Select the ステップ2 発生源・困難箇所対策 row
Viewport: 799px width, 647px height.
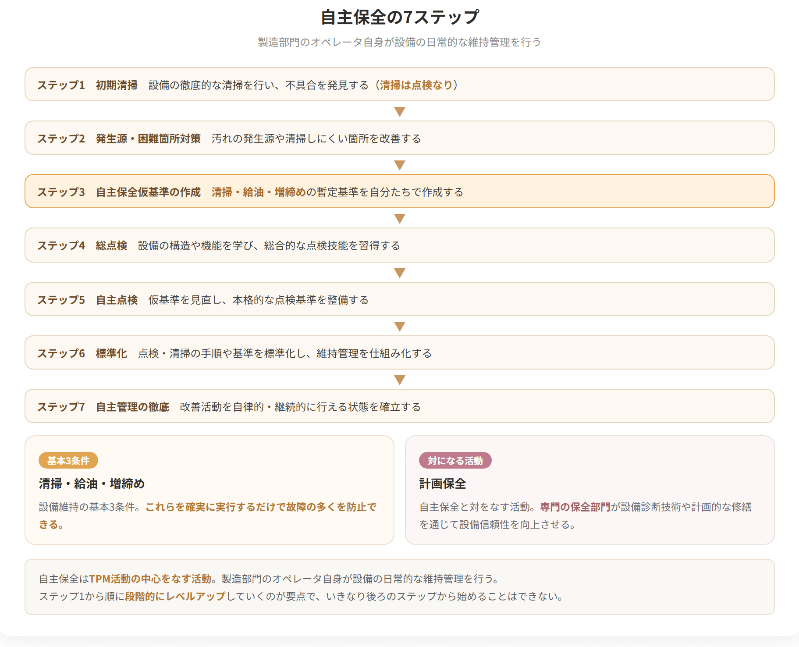[400, 138]
